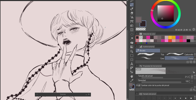The image size is (196, 100).
Task: Select the Decoration ribbon tool
Action: click(x=132, y=21)
